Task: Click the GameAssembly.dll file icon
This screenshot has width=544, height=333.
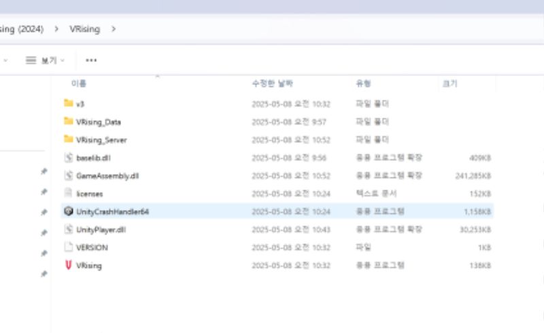Action: [69, 175]
